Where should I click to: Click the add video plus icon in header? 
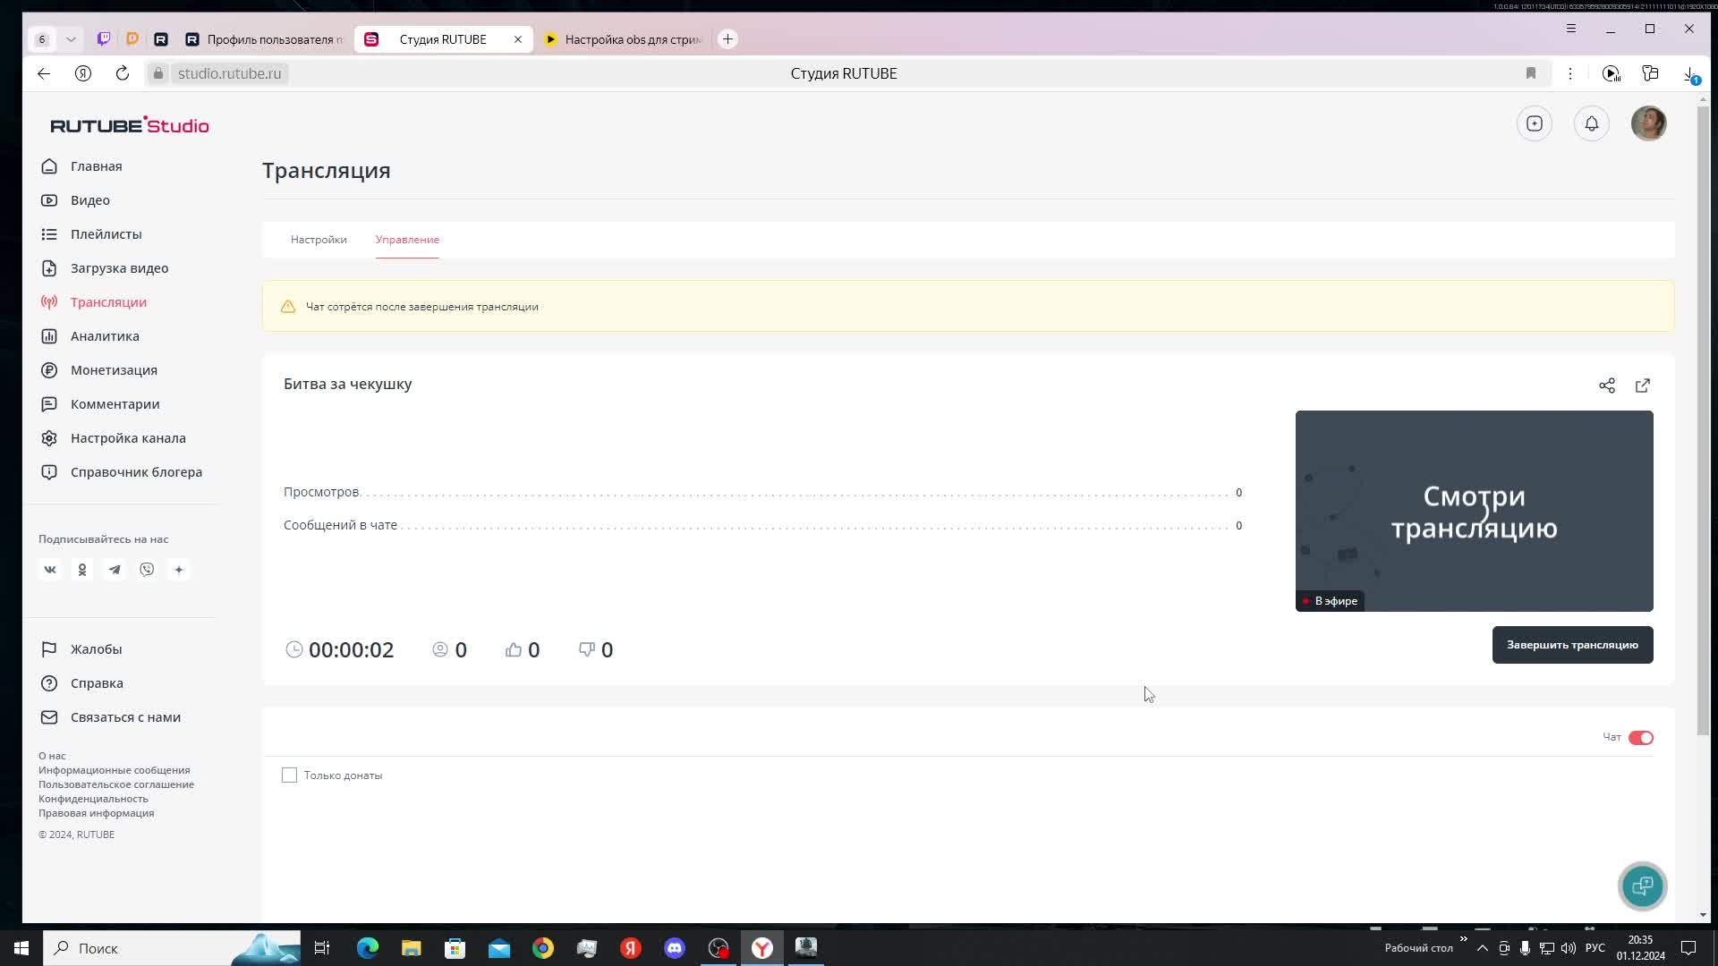tap(1535, 123)
